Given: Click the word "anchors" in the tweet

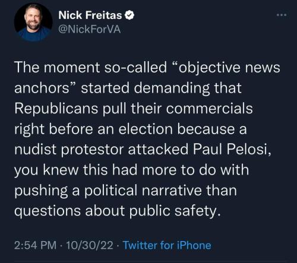Looking at the screenshot, I should click(x=42, y=88).
